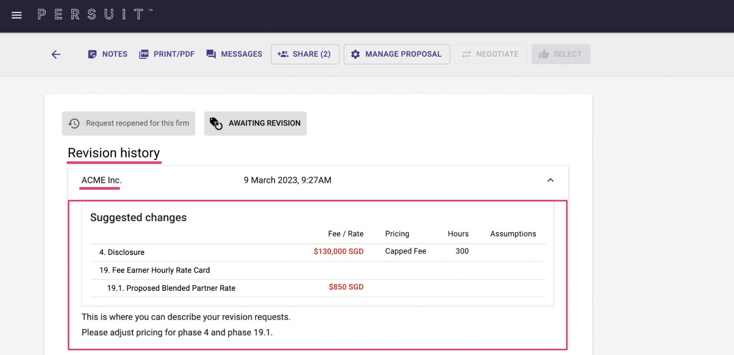This screenshot has height=355, width=734.
Task: Go back using the left arrow
Action: [56, 54]
